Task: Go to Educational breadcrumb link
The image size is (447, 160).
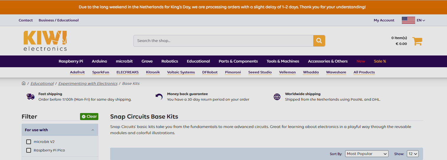Action: click(x=42, y=84)
